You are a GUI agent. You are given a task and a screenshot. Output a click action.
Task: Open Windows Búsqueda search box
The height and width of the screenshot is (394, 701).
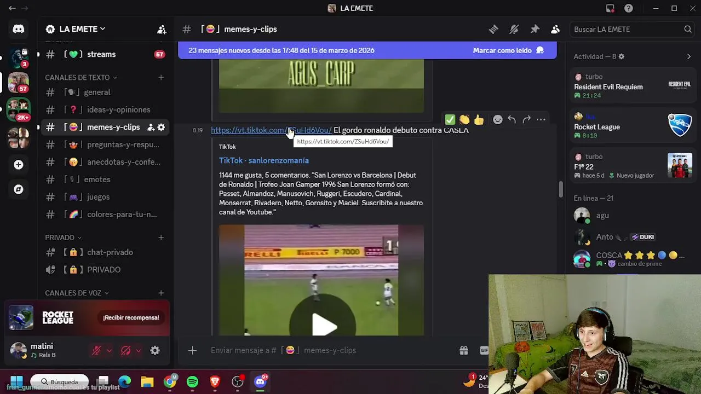pos(59,382)
